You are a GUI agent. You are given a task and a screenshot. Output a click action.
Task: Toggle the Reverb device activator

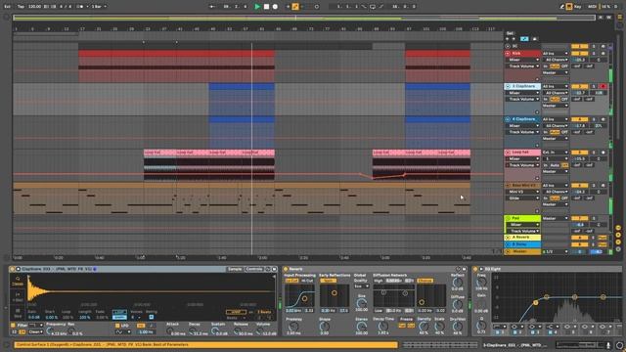[286, 270]
